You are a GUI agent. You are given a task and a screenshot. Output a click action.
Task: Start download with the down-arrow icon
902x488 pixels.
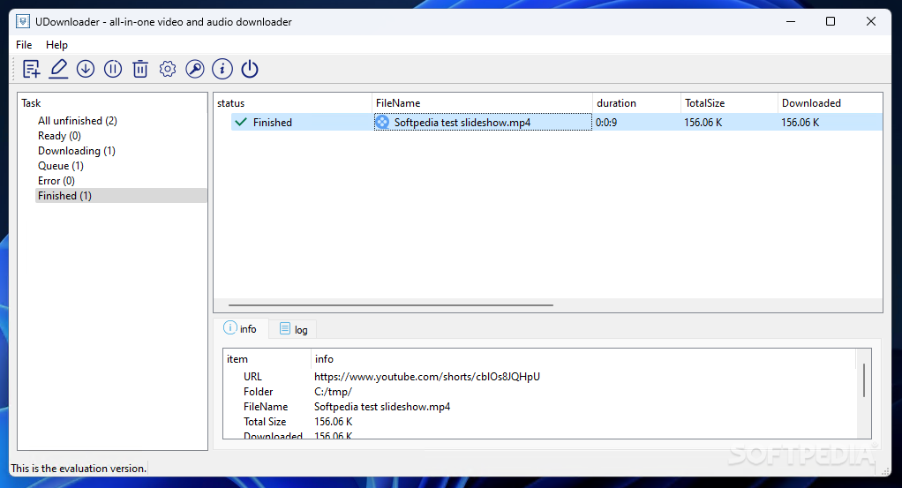[x=86, y=69]
